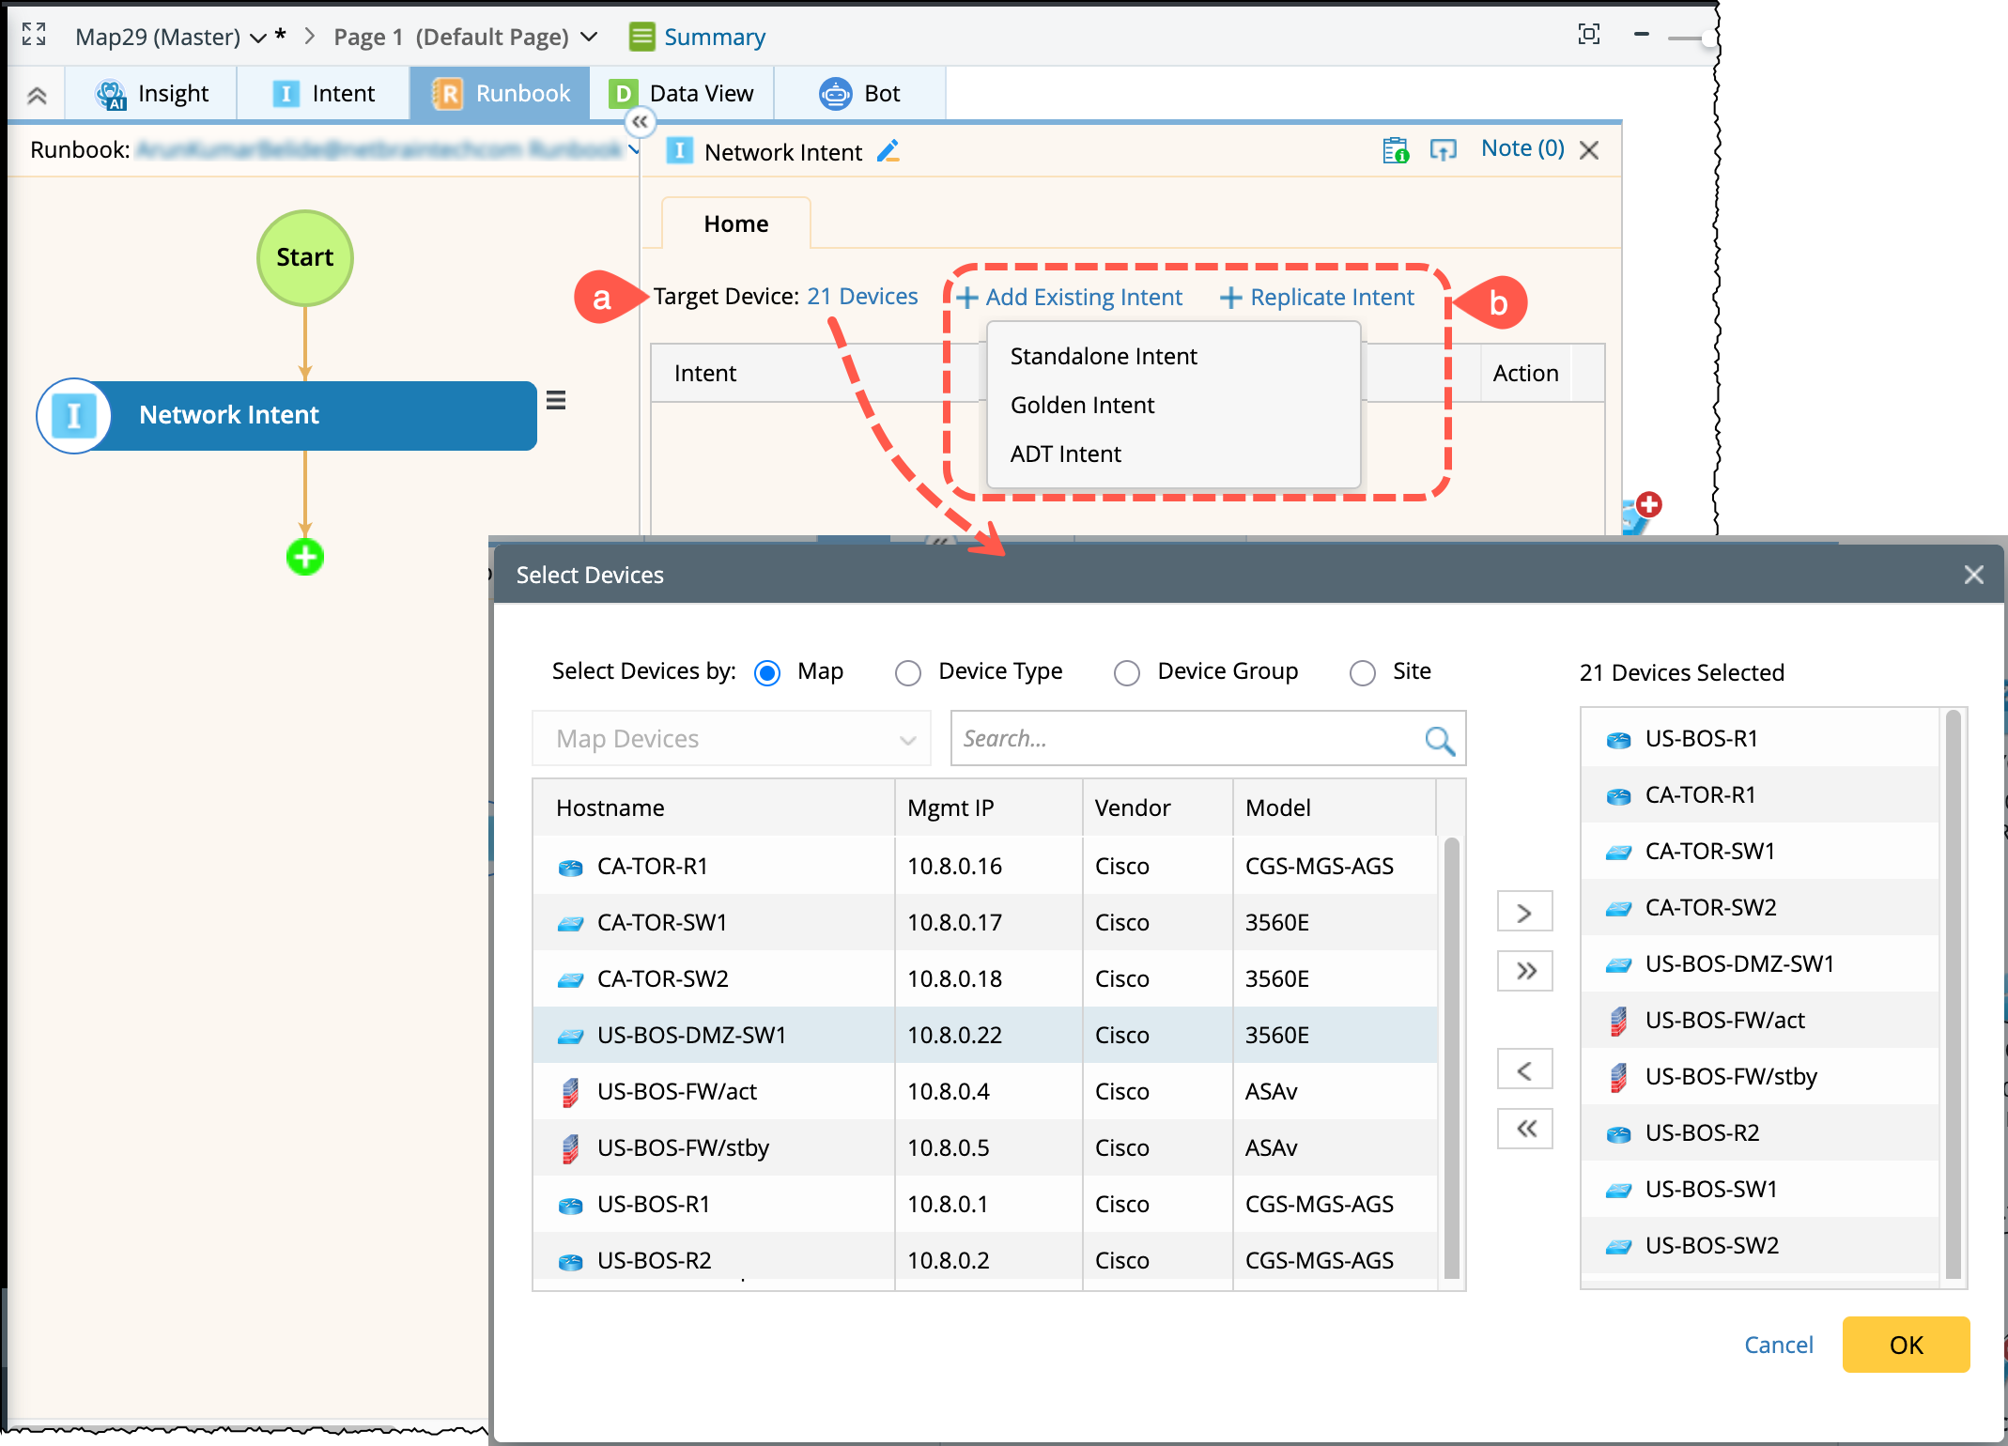Collapse the Runbook pane with double-chevron icon
This screenshot has width=2008, height=1446.
(640, 122)
